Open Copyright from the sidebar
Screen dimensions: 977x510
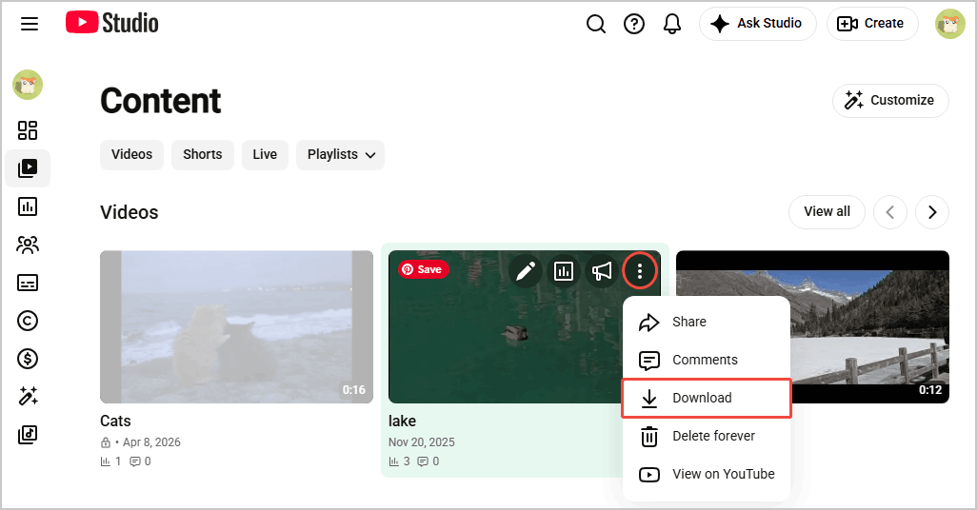[28, 321]
